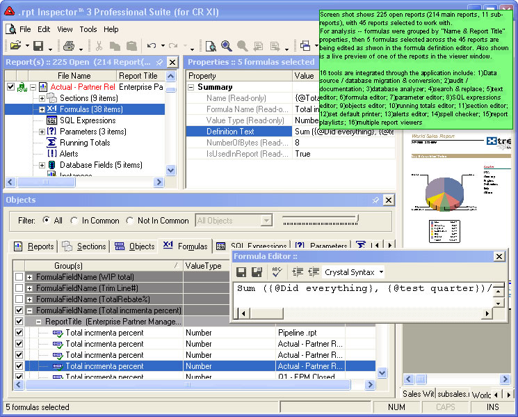Check the FormulaFieldName (WIP total) checkbox
The image size is (518, 417).
click(x=19, y=276)
